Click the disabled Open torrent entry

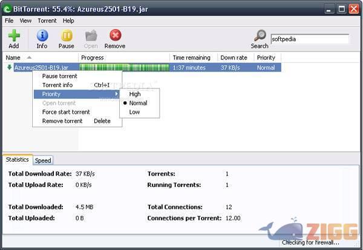(x=59, y=103)
